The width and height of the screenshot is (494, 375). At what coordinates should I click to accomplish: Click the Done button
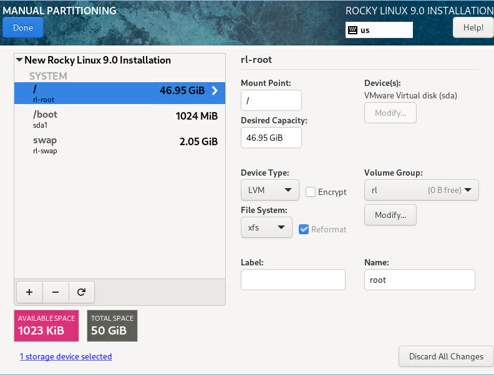tap(23, 27)
